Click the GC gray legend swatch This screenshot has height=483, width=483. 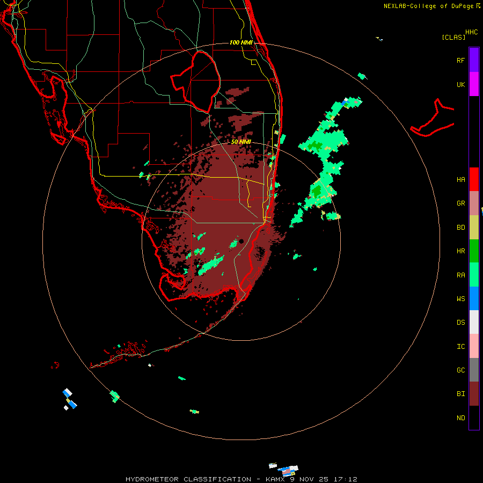pos(474,370)
